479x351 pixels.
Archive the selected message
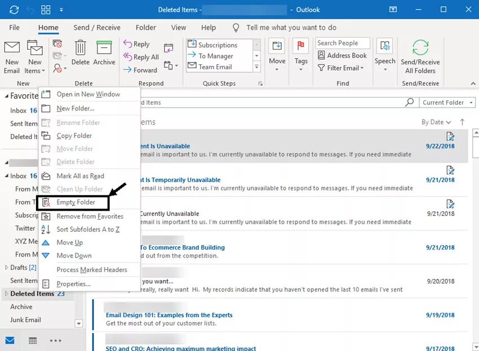104,52
